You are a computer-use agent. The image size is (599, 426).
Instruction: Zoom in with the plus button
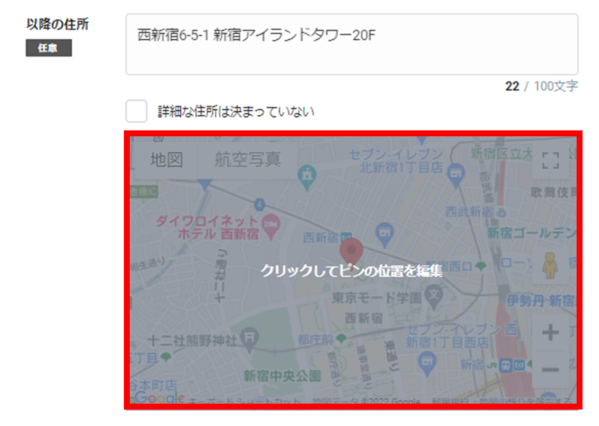click(x=550, y=332)
